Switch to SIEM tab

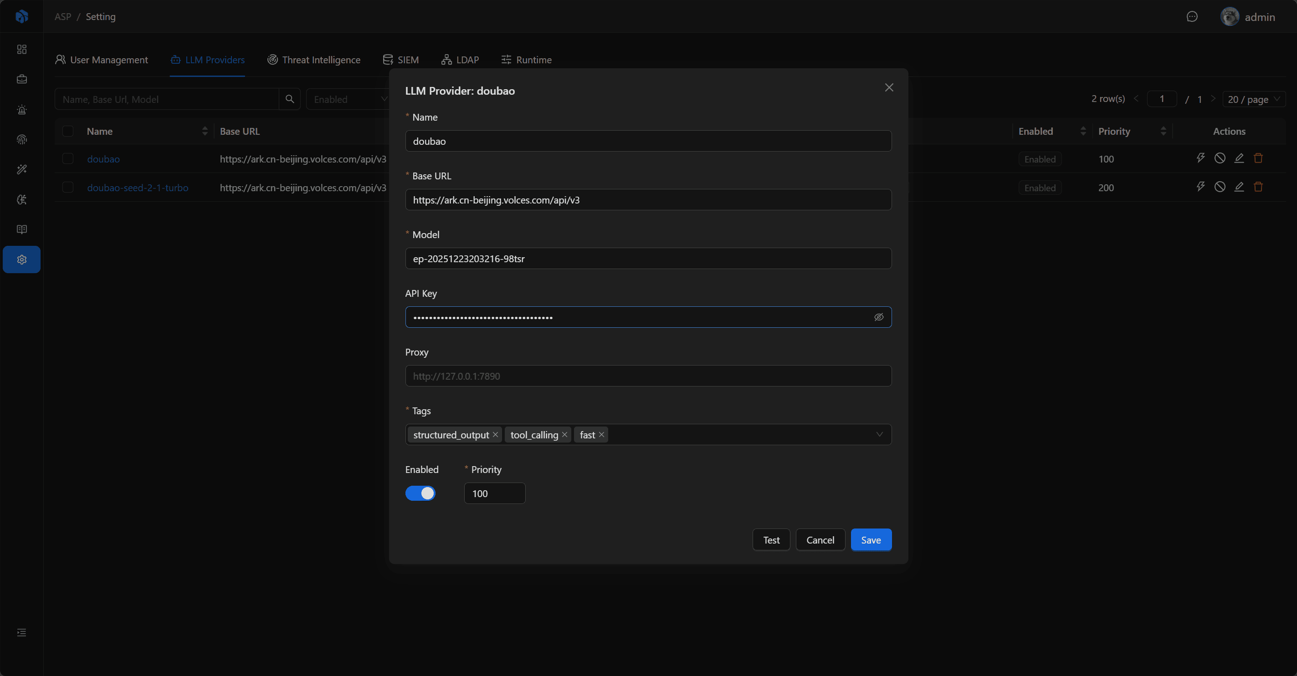point(401,60)
